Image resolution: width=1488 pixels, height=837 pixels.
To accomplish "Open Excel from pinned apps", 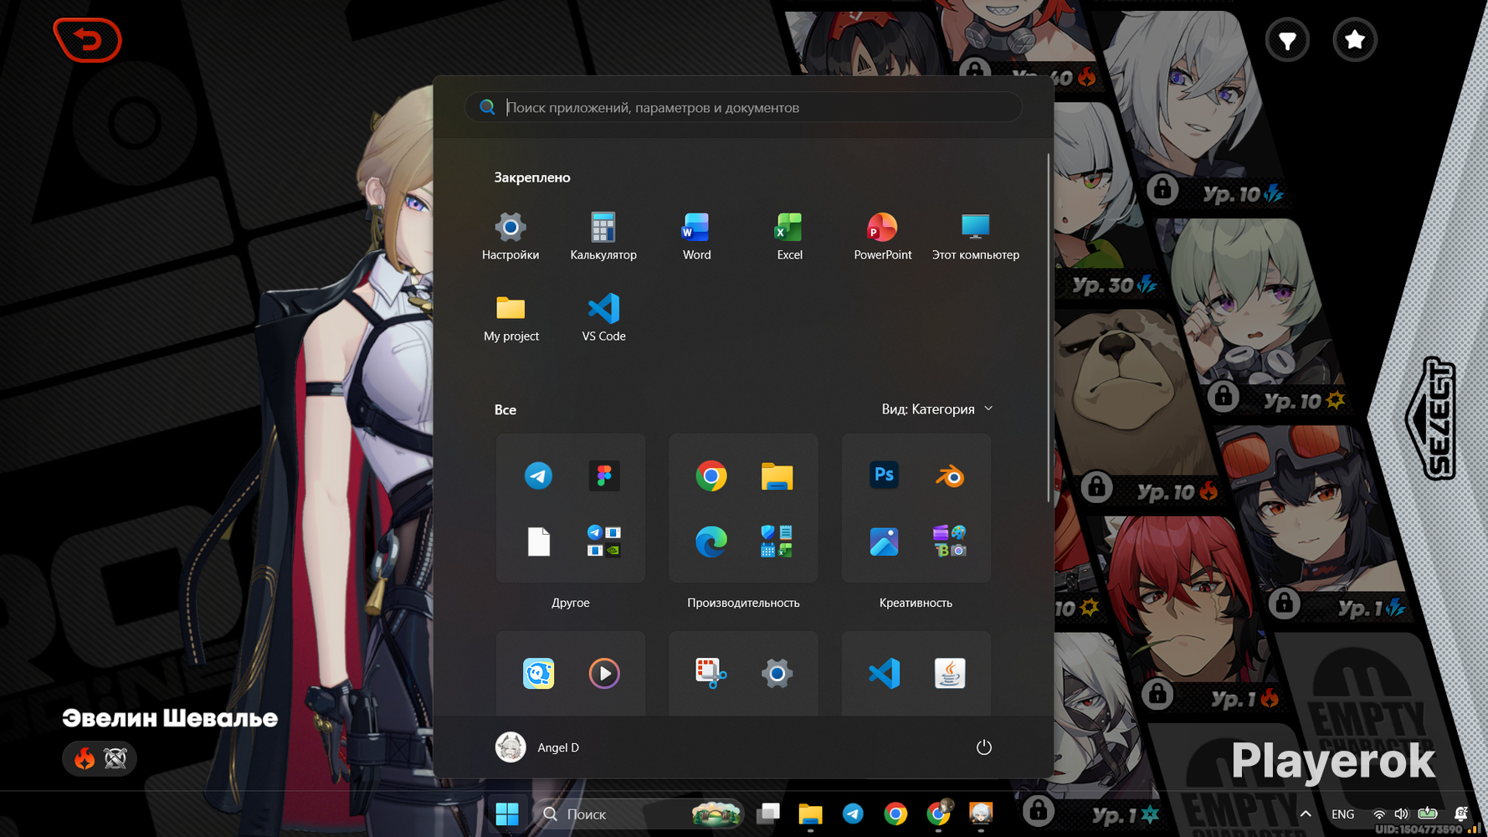I will tap(789, 237).
